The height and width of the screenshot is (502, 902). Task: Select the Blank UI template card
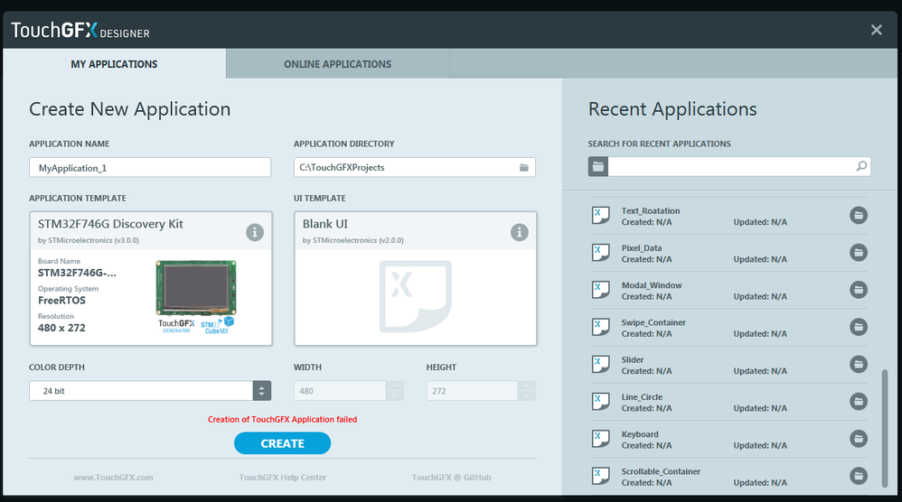click(416, 279)
